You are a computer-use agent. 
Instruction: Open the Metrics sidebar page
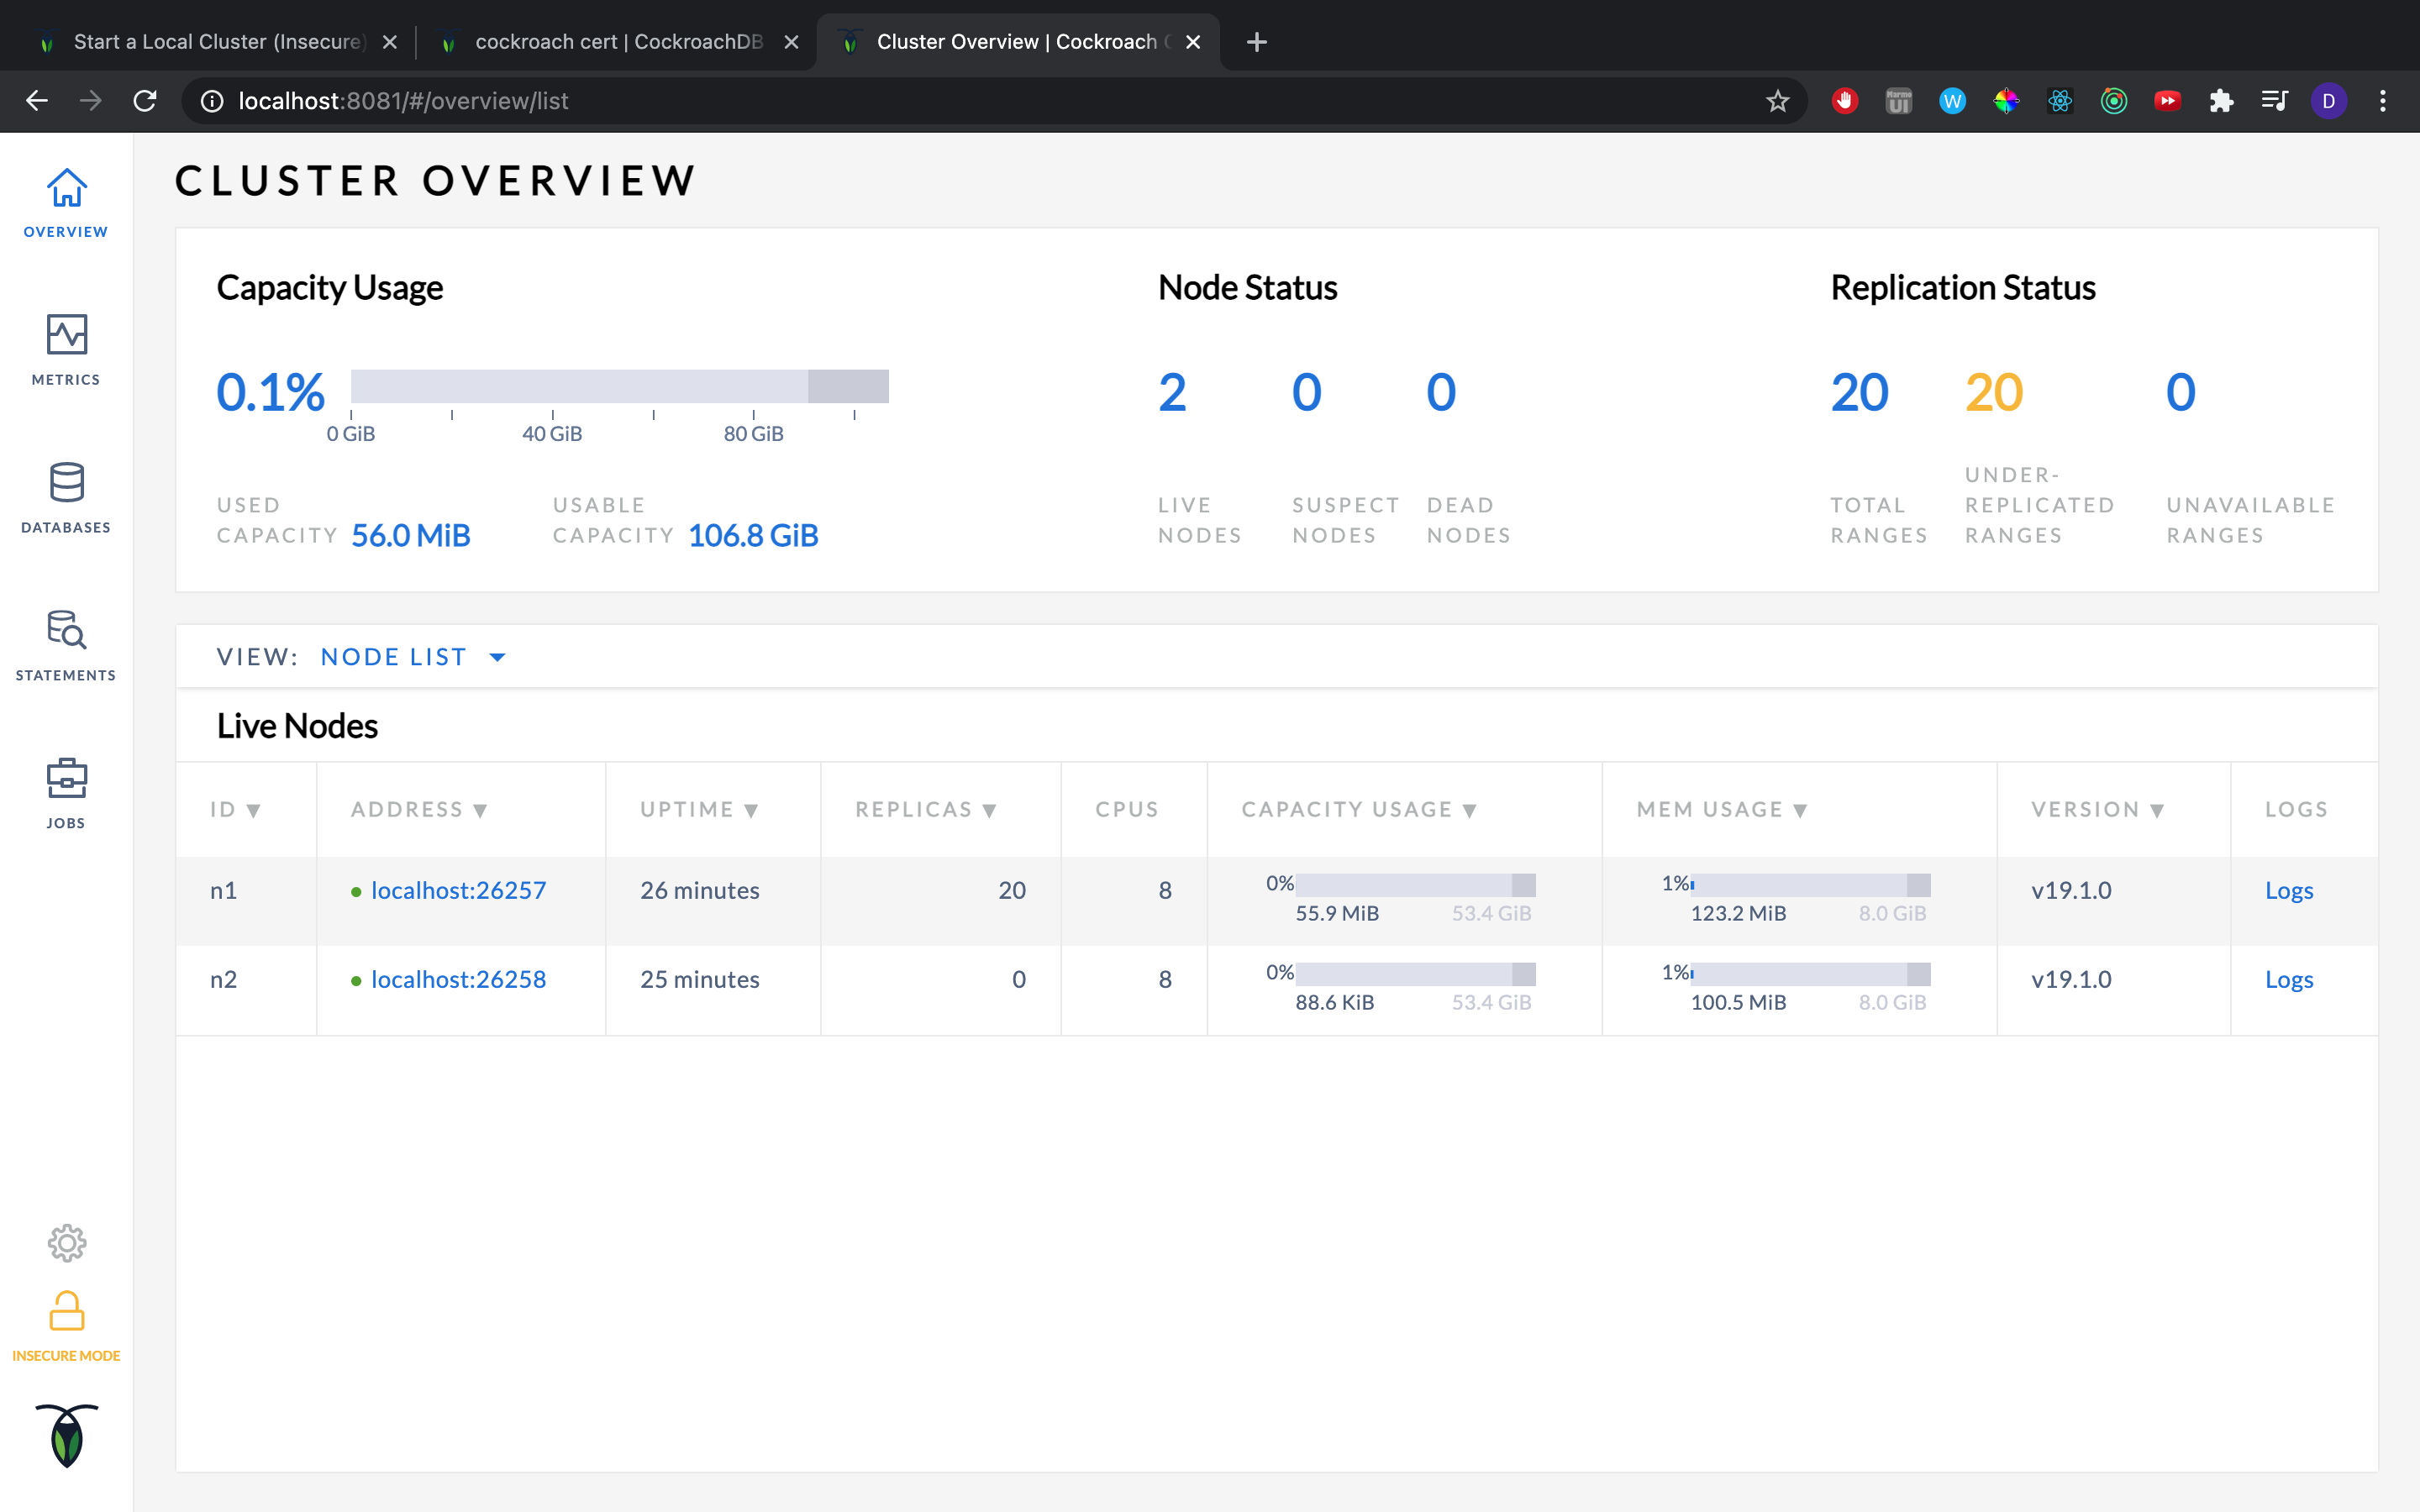(66, 349)
